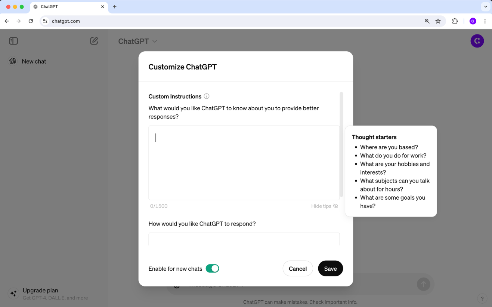The width and height of the screenshot is (492, 307).
Task: Open the Chrome profile avatar in toolbar
Action: pos(473,21)
